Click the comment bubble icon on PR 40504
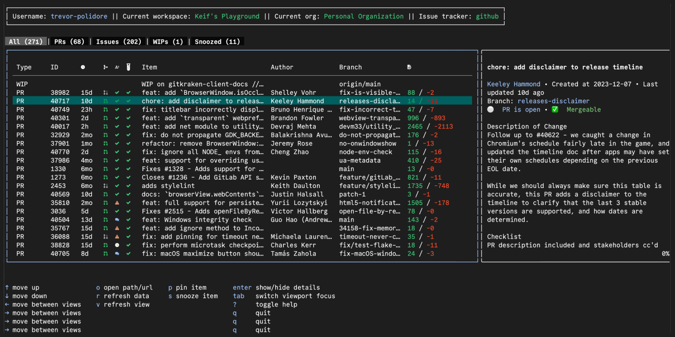 click(117, 220)
